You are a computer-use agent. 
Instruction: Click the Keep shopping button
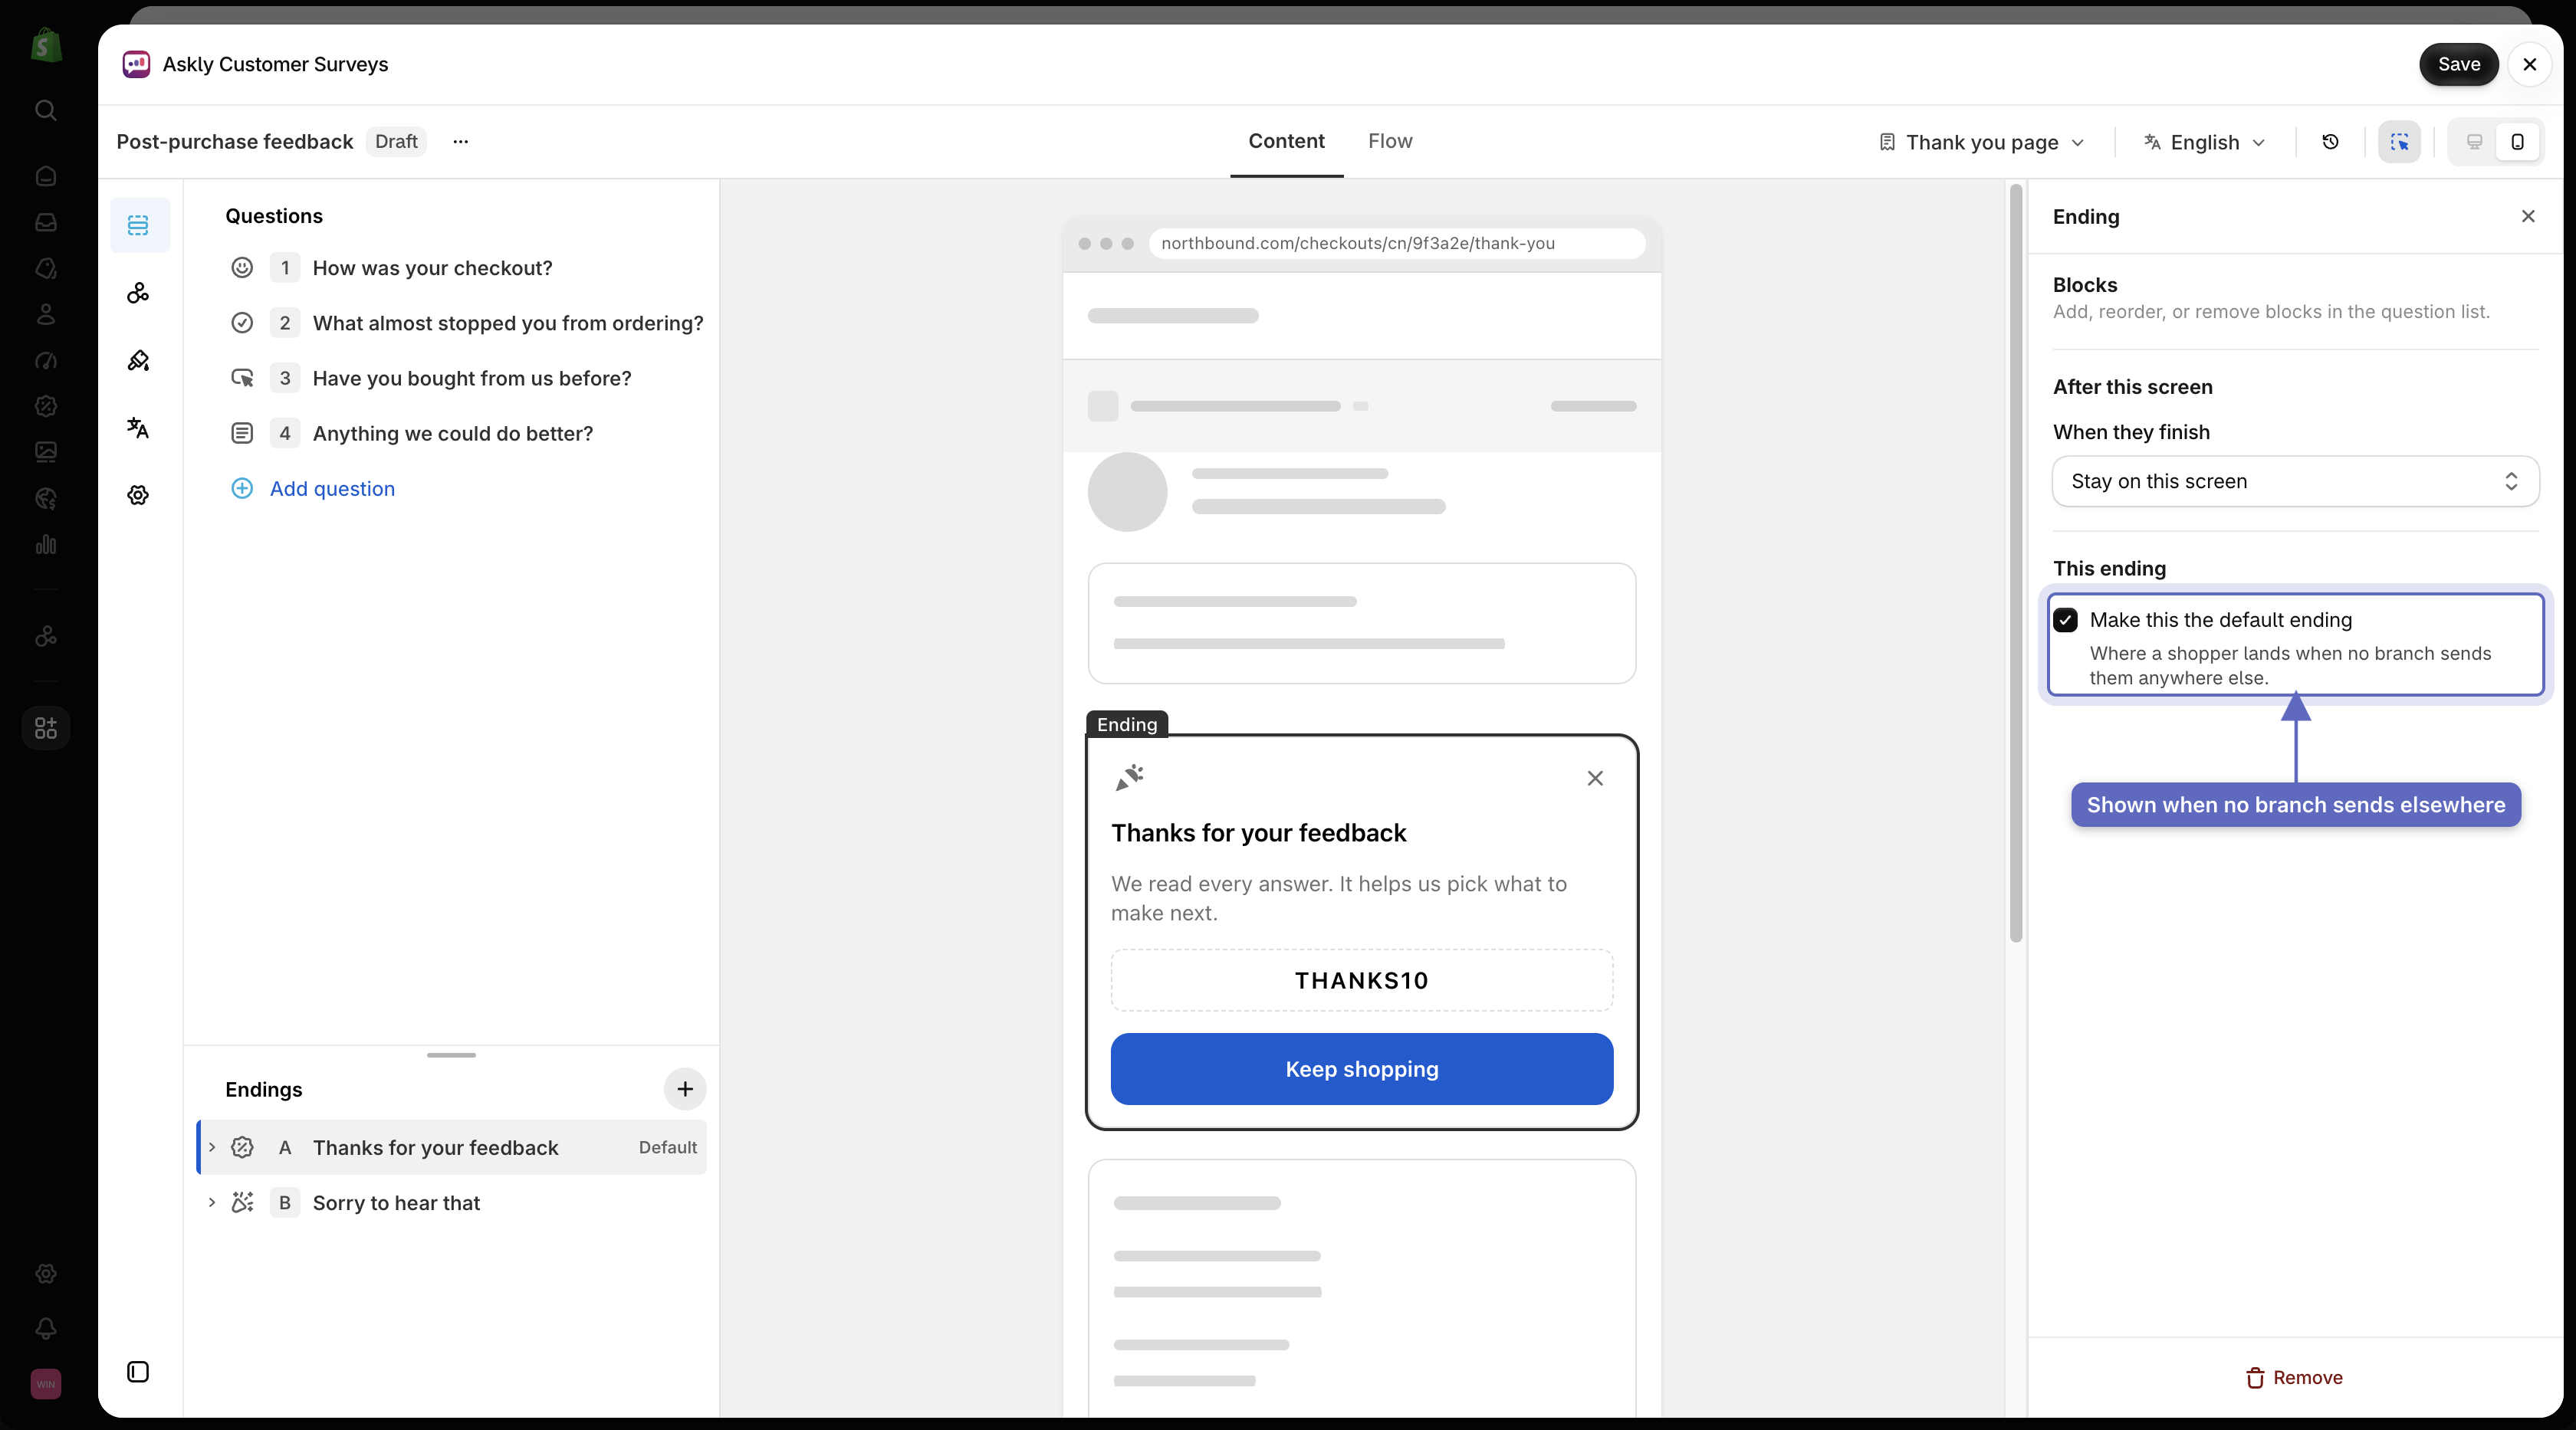point(1361,1069)
